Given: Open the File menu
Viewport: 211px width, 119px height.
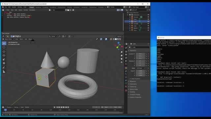Looking at the screenshot, I should tap(6, 7).
